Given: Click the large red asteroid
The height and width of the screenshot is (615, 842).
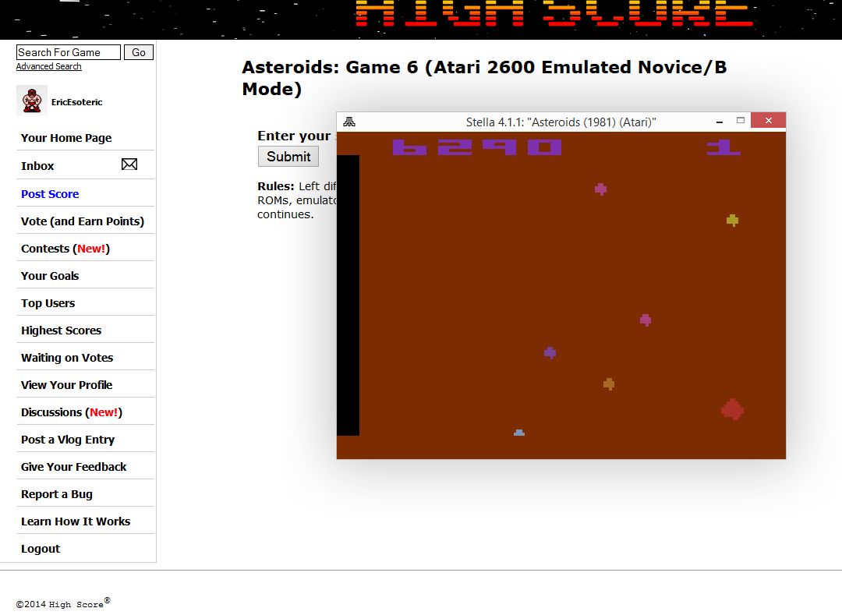Looking at the screenshot, I should [x=732, y=409].
